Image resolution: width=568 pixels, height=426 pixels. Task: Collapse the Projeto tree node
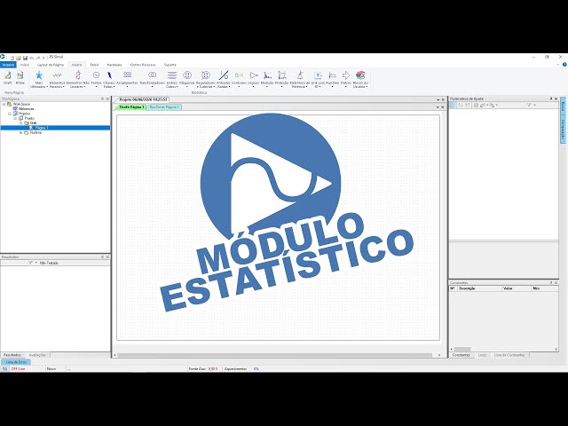15,118
